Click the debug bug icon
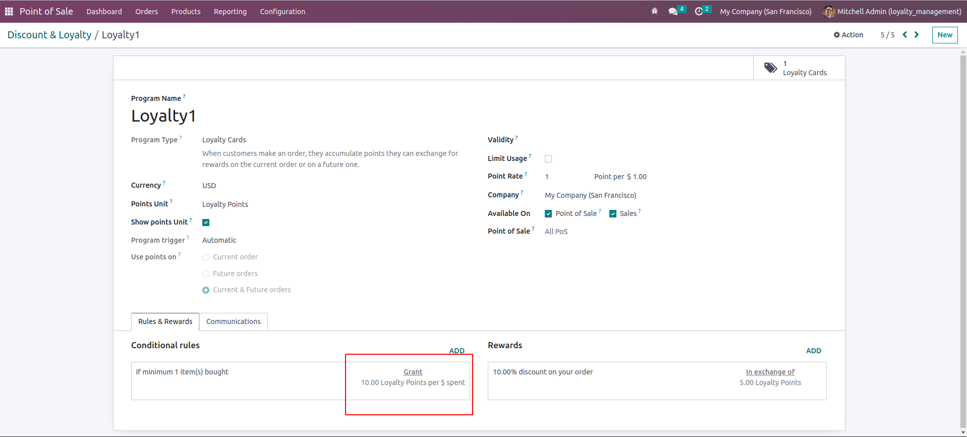The width and height of the screenshot is (967, 437). pyautogui.click(x=655, y=11)
